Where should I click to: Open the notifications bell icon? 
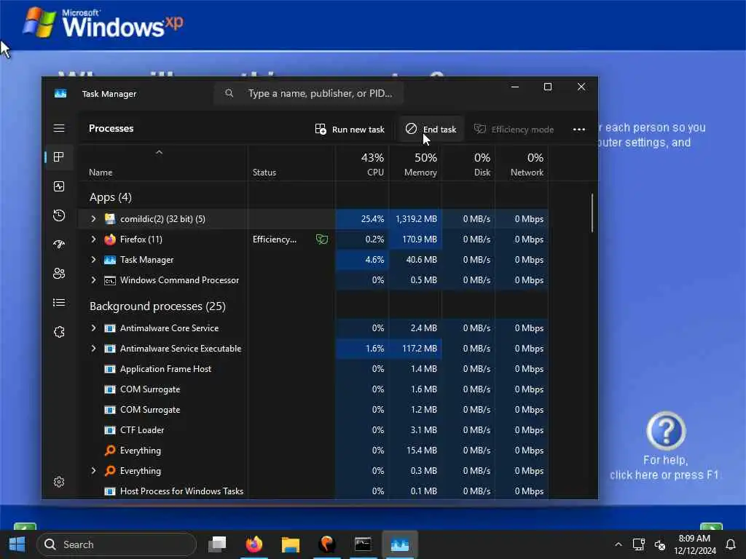click(x=730, y=544)
